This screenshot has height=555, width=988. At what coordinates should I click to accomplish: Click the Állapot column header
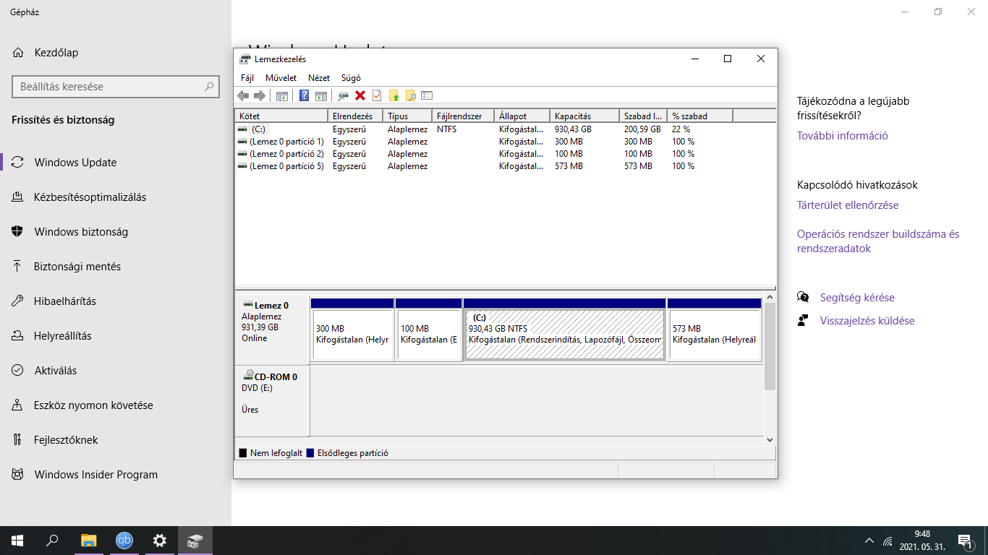click(x=522, y=116)
